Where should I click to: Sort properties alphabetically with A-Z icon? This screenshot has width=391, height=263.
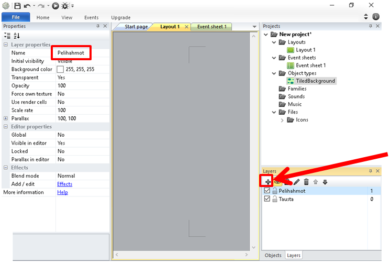click(16, 36)
